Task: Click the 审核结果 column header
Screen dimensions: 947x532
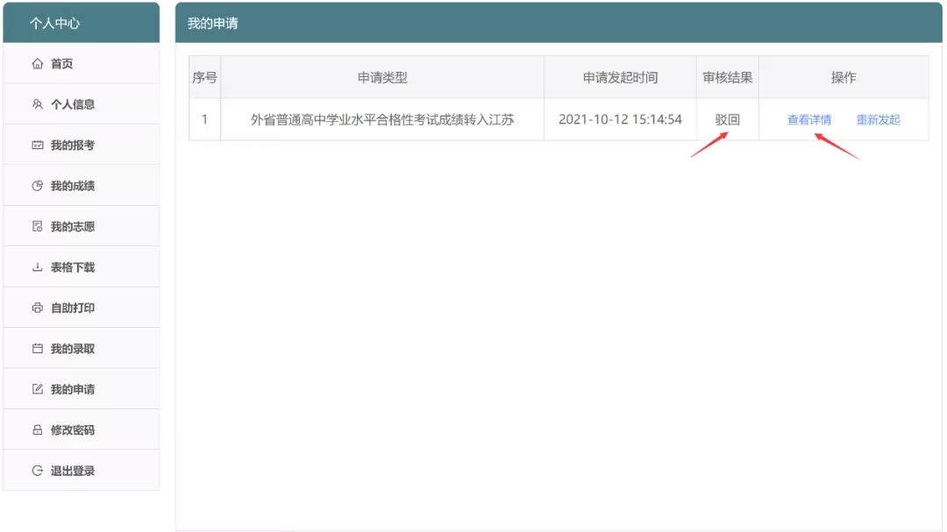Action: click(727, 78)
